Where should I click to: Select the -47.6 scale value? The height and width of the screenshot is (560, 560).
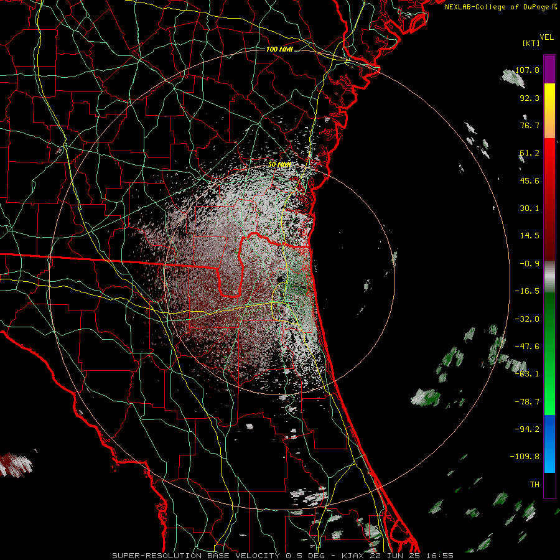click(x=527, y=347)
